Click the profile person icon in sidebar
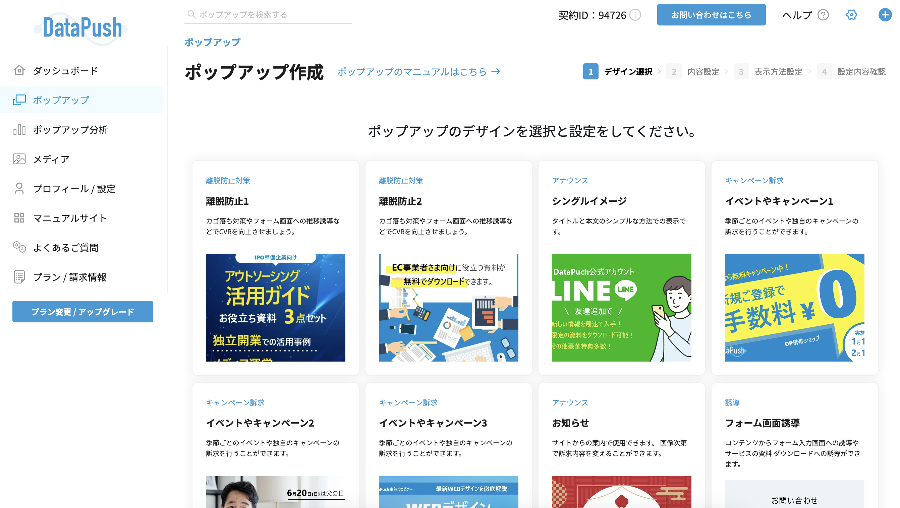 [x=19, y=189]
